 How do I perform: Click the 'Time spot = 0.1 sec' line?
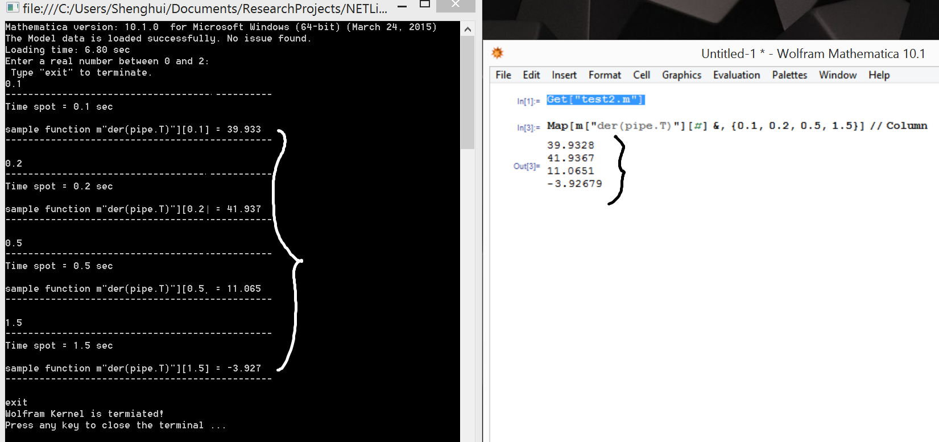59,106
